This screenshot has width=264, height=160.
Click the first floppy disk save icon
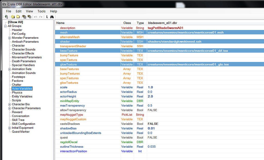[x=24, y=17]
